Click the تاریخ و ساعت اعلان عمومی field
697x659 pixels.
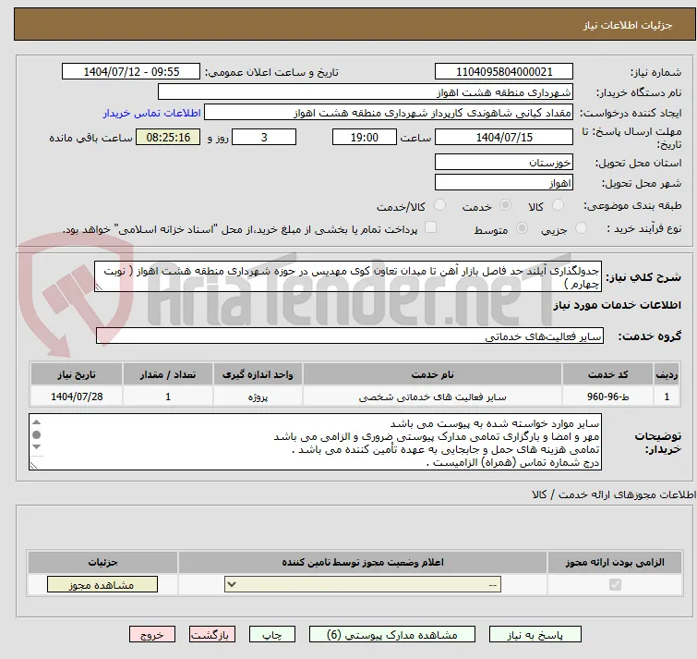point(131,72)
